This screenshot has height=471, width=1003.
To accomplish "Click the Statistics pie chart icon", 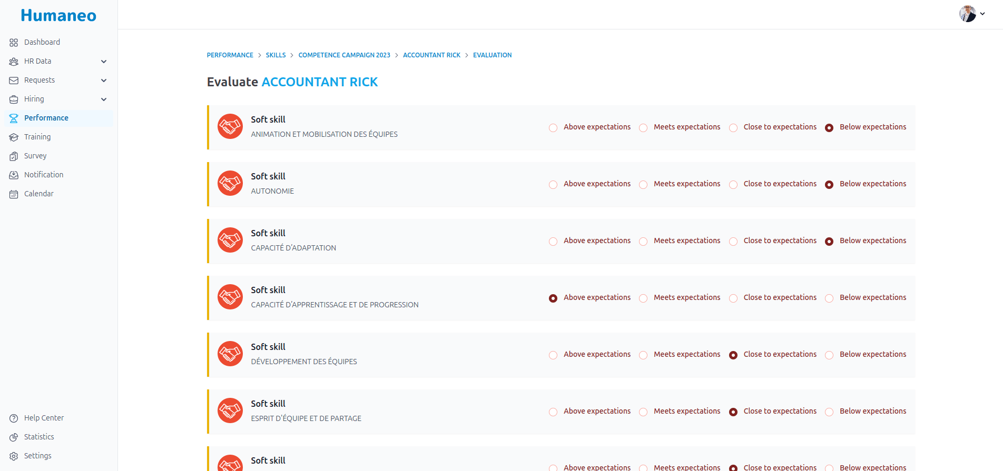I will pyautogui.click(x=14, y=437).
